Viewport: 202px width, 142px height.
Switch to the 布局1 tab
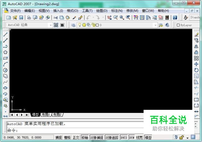coord(46,114)
